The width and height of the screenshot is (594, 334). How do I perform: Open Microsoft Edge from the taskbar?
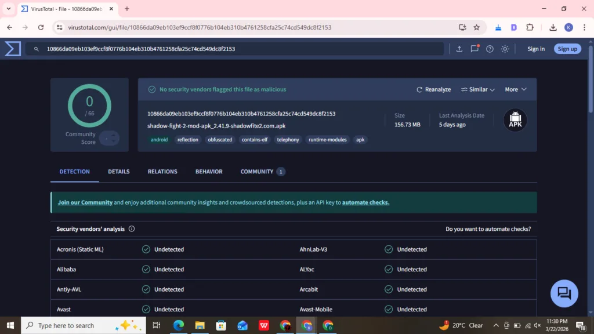(179, 325)
